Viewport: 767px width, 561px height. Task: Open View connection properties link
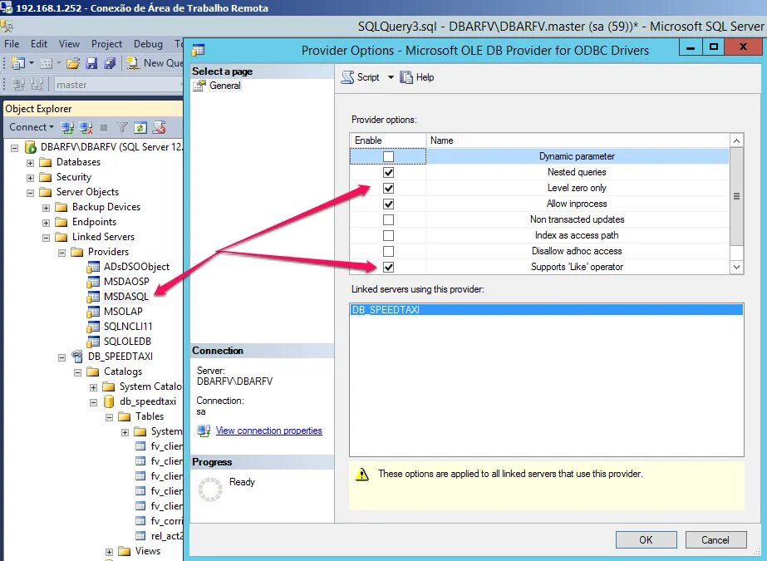click(x=269, y=431)
